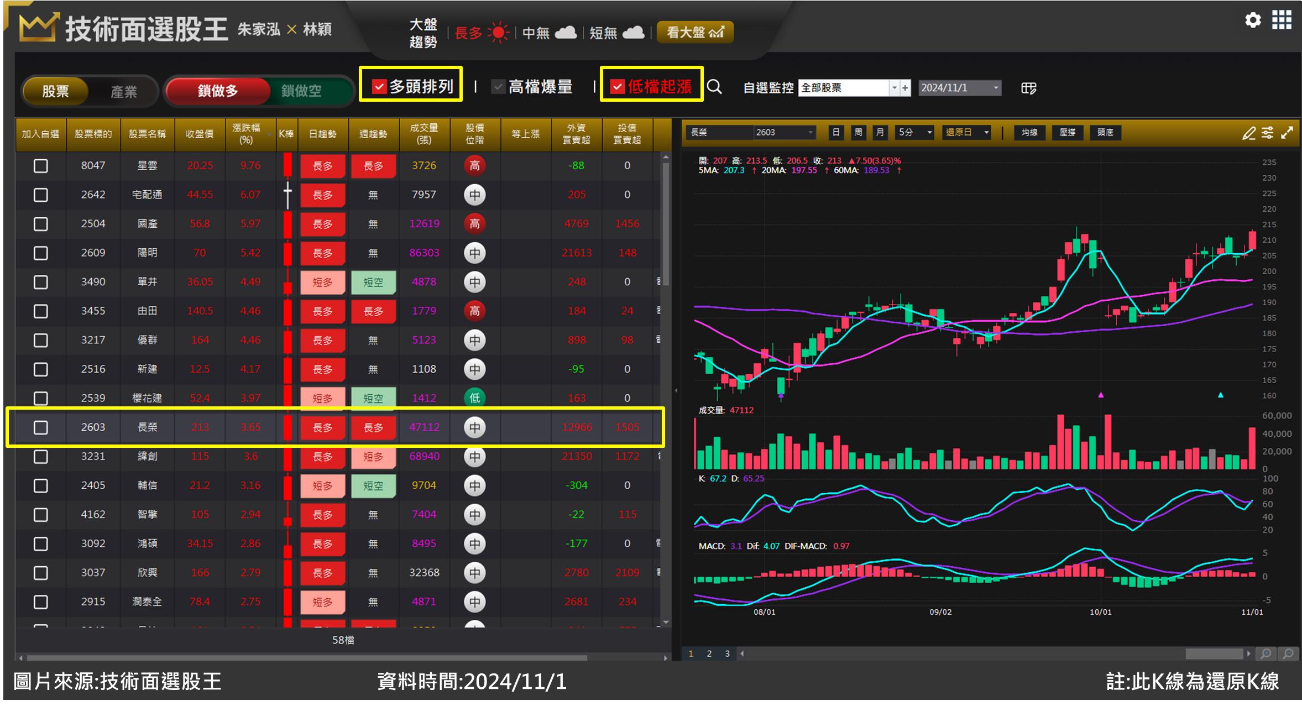The width and height of the screenshot is (1302, 706).
Task: Open the 還原日 dropdown
Action: point(966,132)
